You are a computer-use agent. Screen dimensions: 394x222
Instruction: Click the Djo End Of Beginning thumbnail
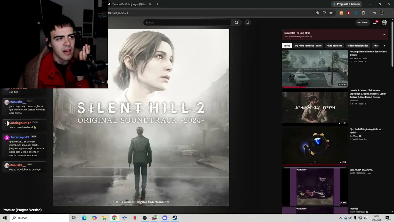[315, 146]
